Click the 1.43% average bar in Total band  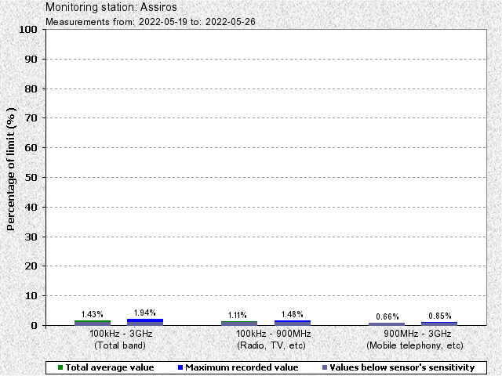coord(93,322)
